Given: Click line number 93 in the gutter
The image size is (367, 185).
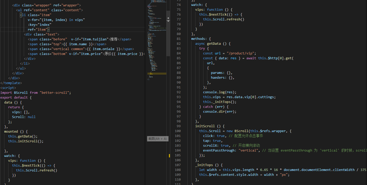Looking at the screenshot, I should coord(178,97).
